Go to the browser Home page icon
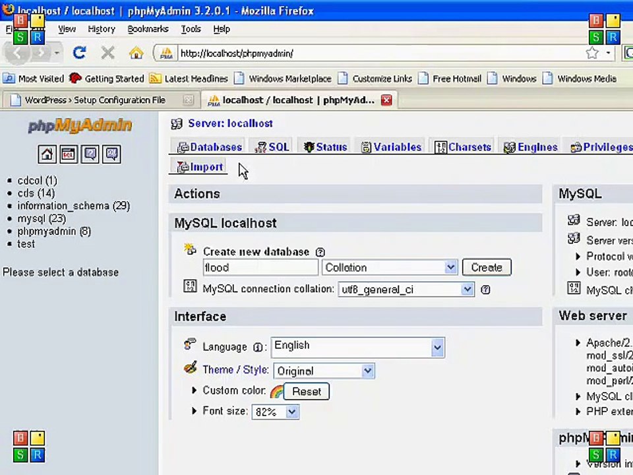 (136, 53)
